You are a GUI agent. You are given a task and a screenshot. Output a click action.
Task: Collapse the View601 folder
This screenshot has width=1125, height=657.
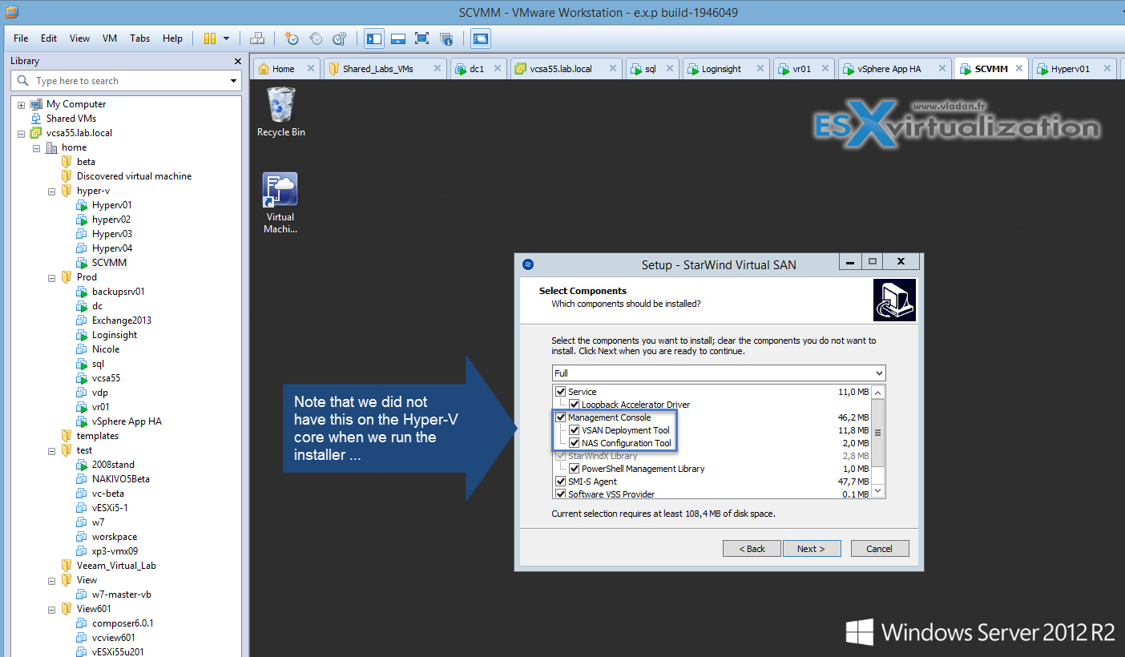[51, 609]
